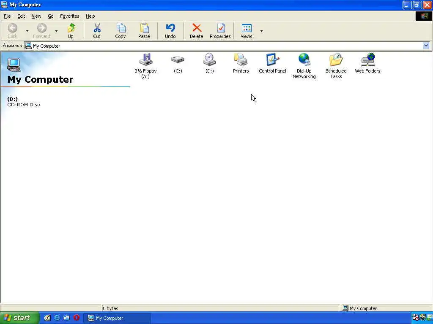
Task: Minimize the My Computer window
Action: 407,5
